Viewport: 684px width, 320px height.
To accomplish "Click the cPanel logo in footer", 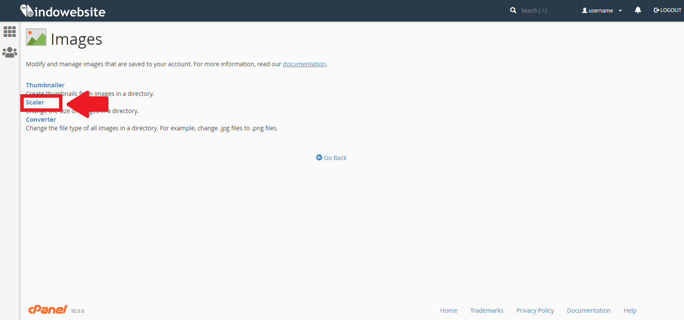I will click(48, 310).
